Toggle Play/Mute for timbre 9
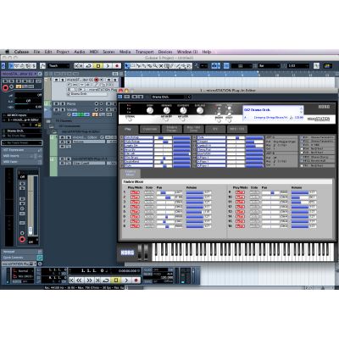 240,192
